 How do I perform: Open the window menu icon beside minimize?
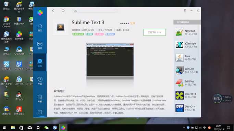[185, 10]
